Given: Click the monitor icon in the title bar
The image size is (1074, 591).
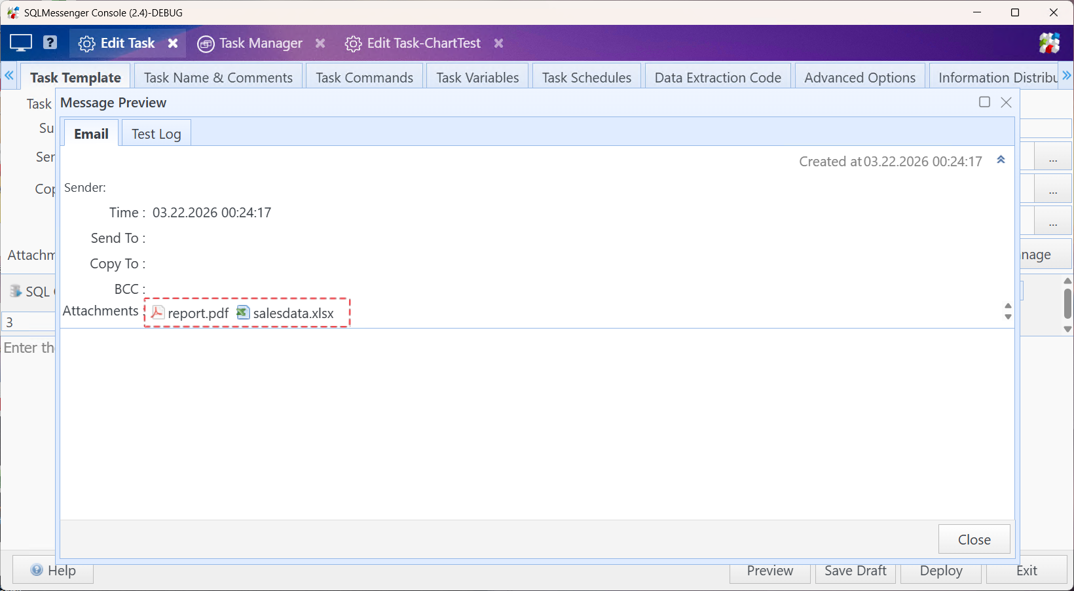Looking at the screenshot, I should [20, 42].
